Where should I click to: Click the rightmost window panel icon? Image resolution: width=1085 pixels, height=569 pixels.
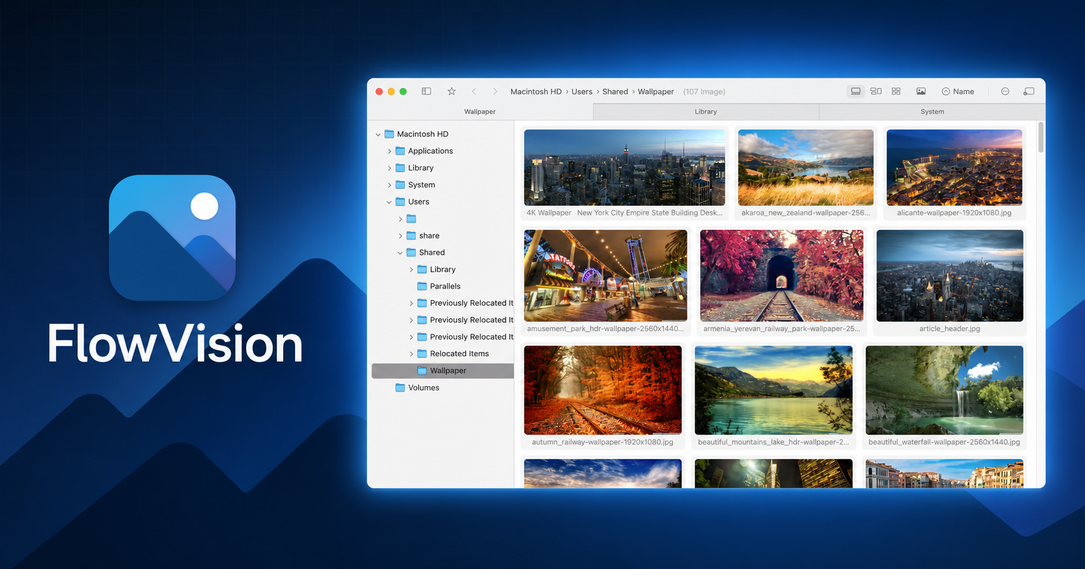[x=1029, y=91]
